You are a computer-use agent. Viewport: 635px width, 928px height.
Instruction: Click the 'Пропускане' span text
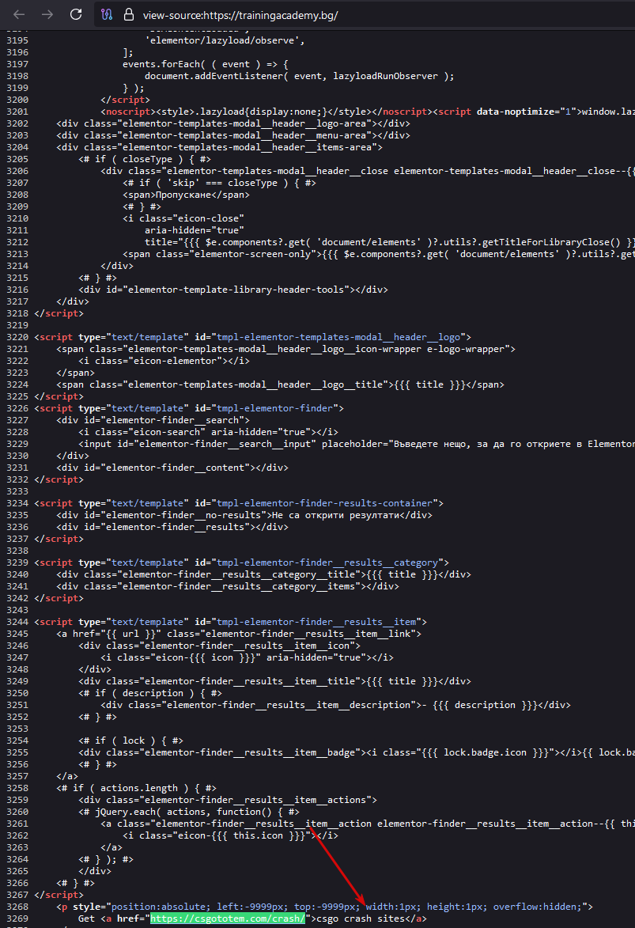coord(183,195)
